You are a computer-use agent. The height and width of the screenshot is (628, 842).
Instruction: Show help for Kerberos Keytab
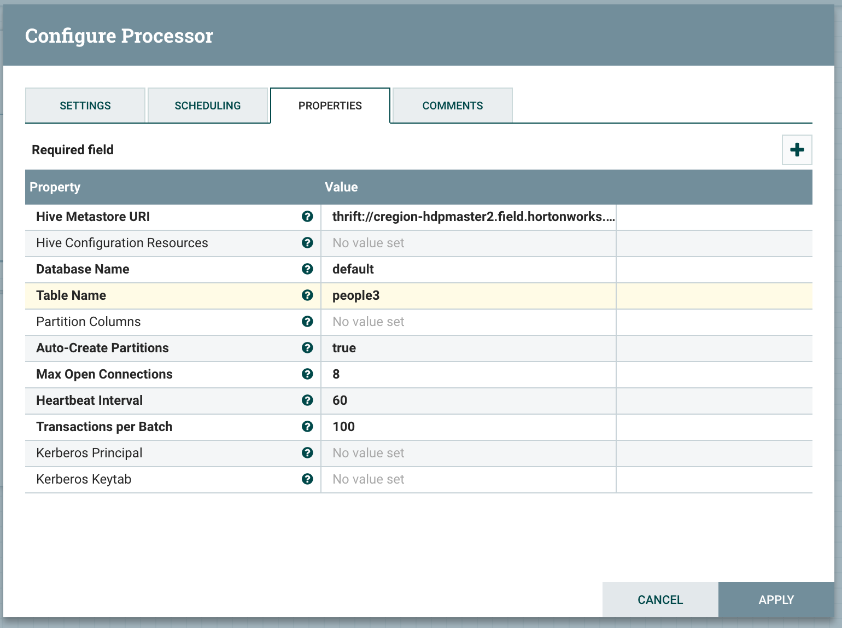point(307,479)
